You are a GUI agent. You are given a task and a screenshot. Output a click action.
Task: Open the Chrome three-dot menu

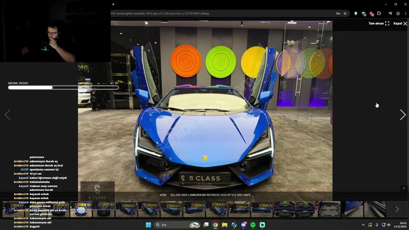pyautogui.click(x=405, y=13)
